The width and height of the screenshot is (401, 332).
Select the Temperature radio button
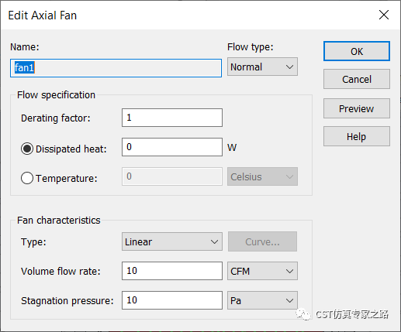[x=27, y=178]
